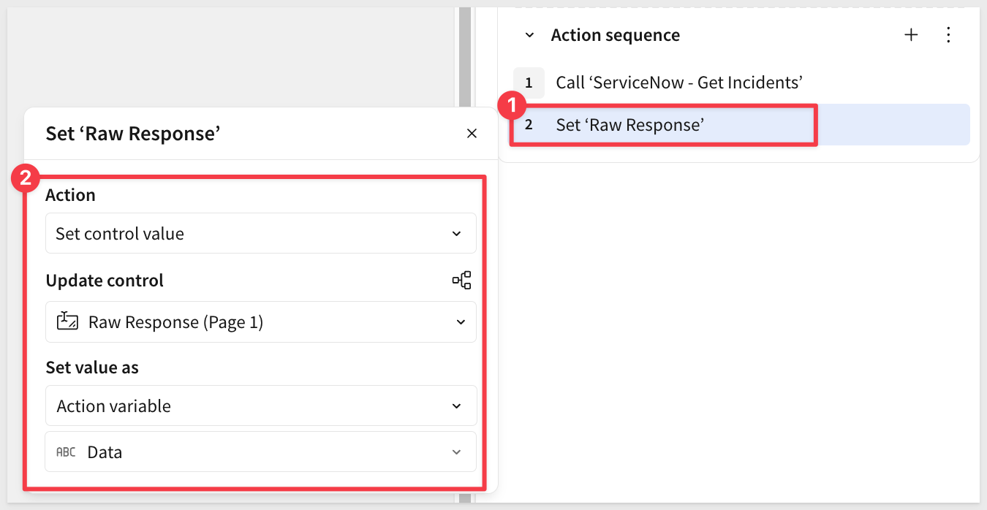The image size is (987, 510).
Task: Add a new action with the plus icon
Action: 911,35
